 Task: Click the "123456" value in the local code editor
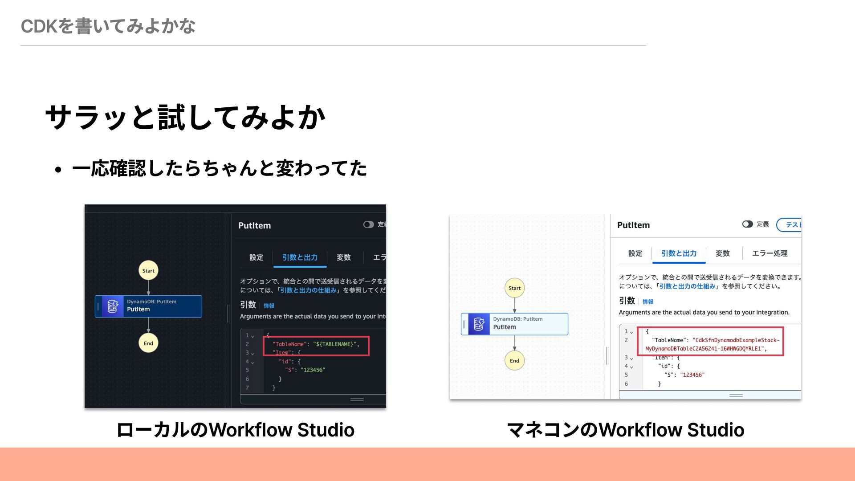313,370
